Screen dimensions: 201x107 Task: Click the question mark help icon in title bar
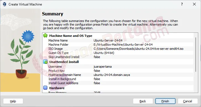[x=182, y=4]
